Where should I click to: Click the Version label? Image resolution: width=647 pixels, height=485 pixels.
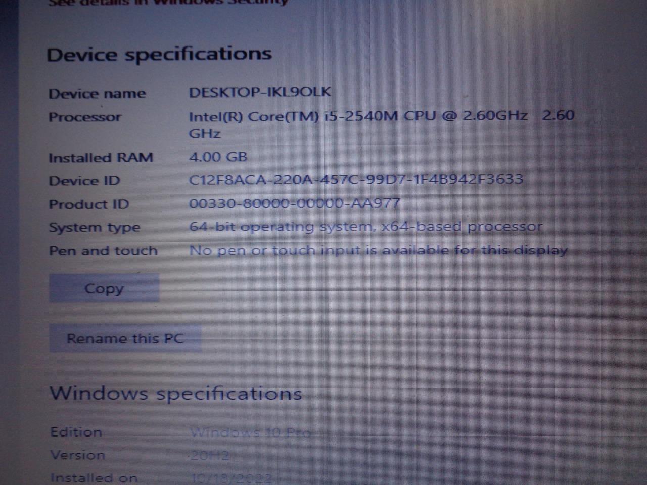pyautogui.click(x=77, y=455)
